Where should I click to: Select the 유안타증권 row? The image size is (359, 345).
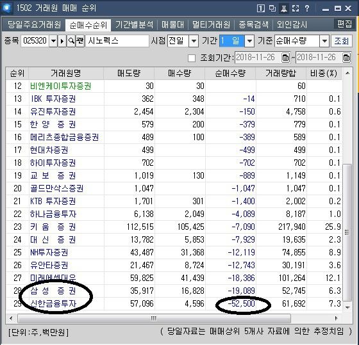(174, 266)
